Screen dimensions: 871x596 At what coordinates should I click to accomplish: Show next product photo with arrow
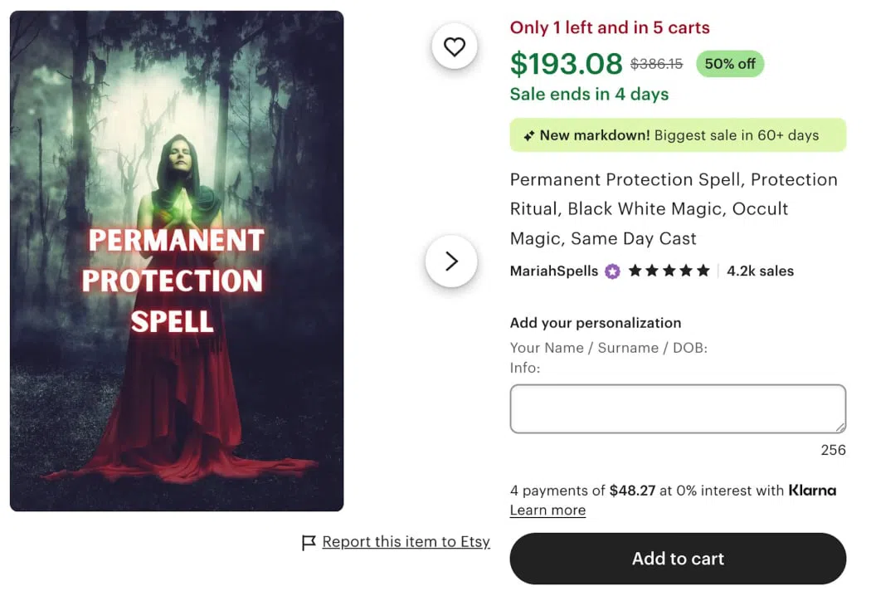(451, 261)
